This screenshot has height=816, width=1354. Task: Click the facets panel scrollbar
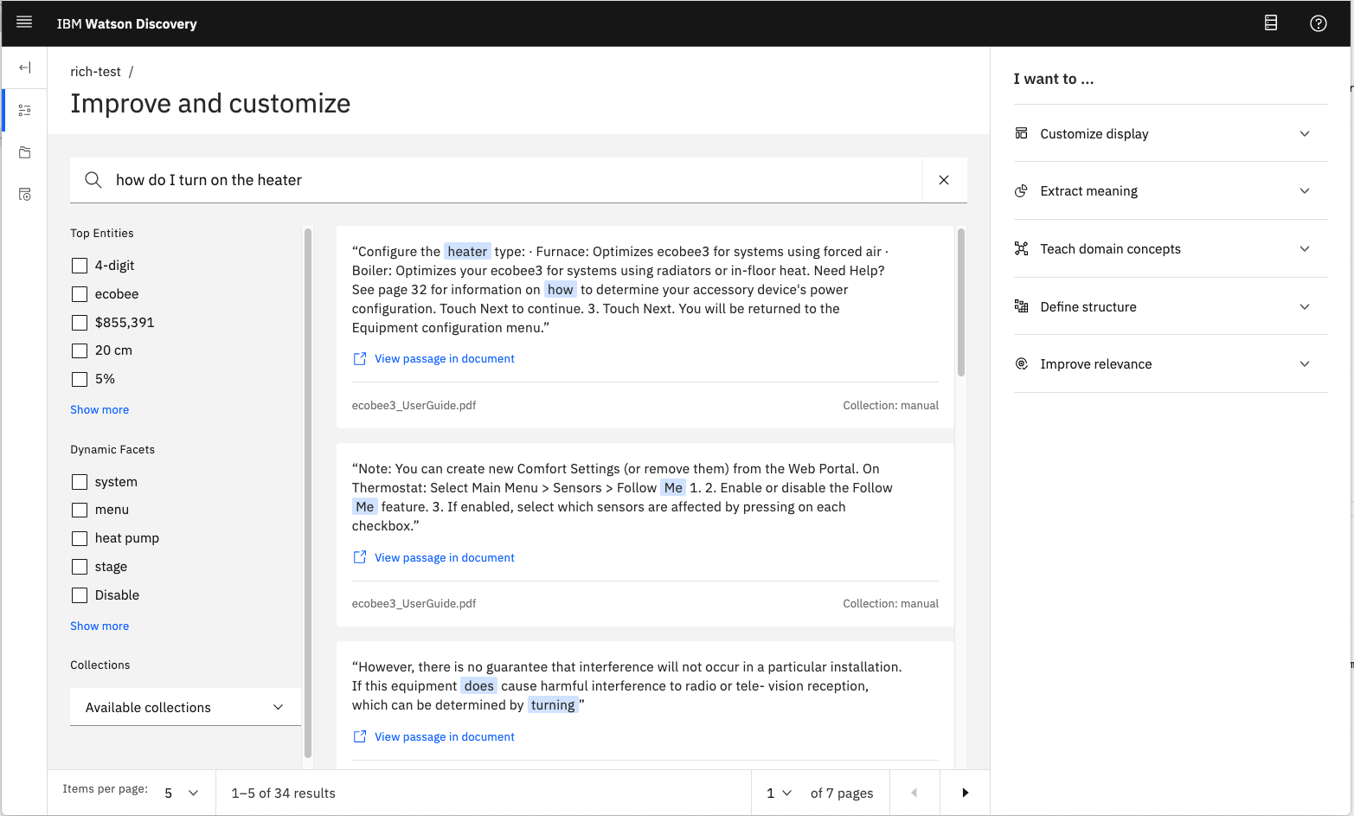tap(308, 493)
